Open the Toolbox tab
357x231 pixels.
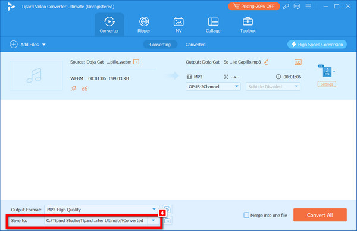248,24
